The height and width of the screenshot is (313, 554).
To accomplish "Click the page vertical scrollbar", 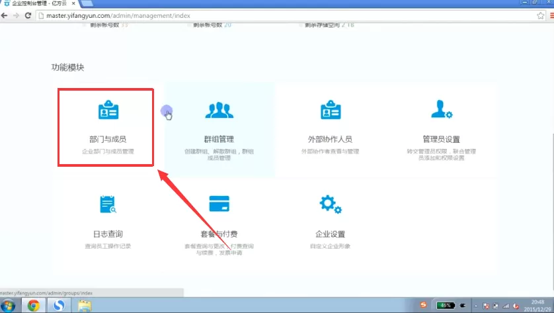I will (552, 212).
